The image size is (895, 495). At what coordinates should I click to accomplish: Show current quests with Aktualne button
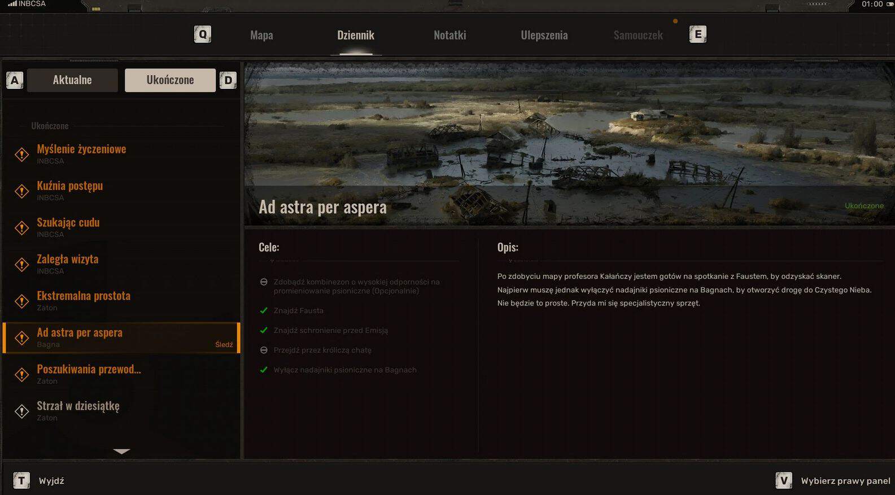[x=72, y=80]
